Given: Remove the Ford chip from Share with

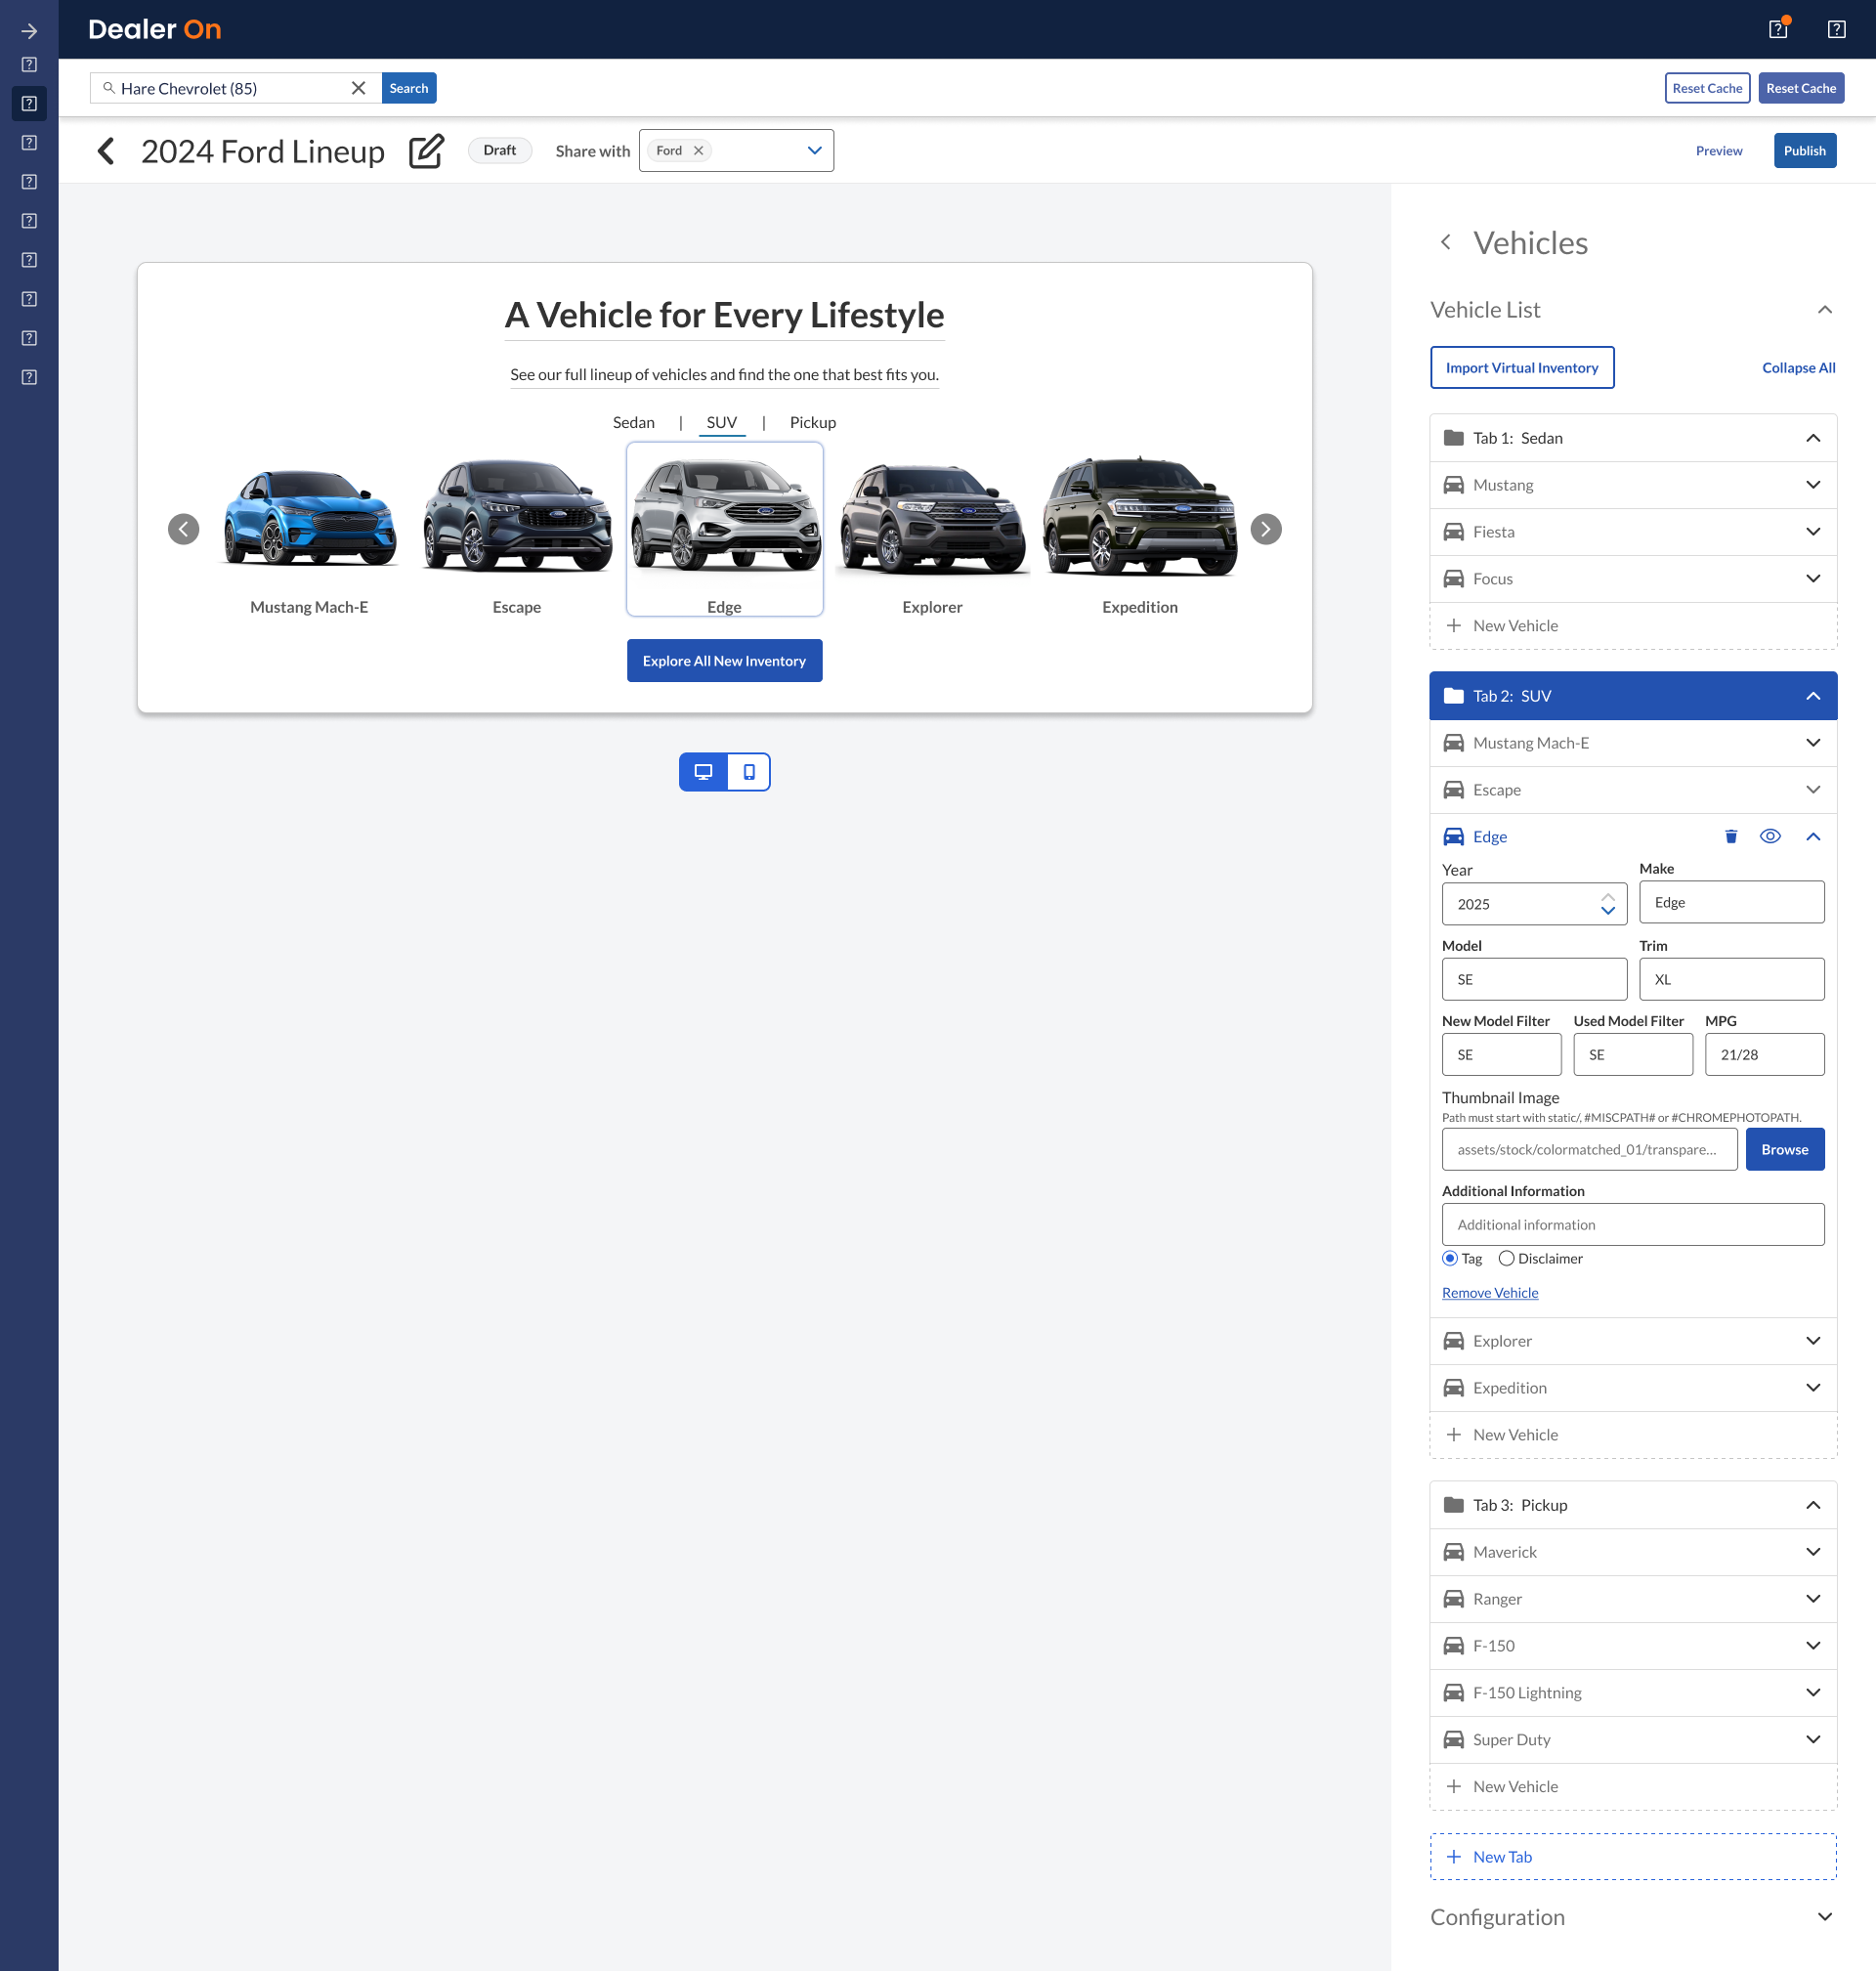Looking at the screenshot, I should (699, 151).
